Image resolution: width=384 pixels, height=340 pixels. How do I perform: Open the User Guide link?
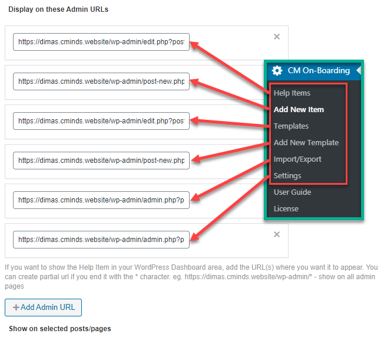[292, 192]
